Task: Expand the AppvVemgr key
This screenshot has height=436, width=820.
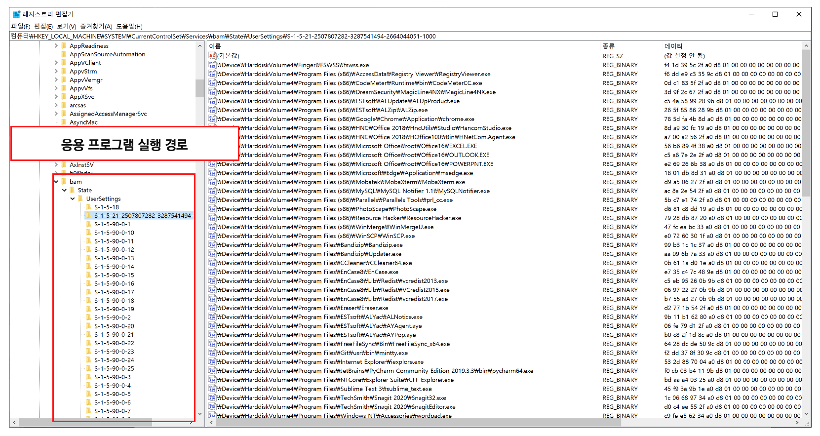Action: click(56, 79)
